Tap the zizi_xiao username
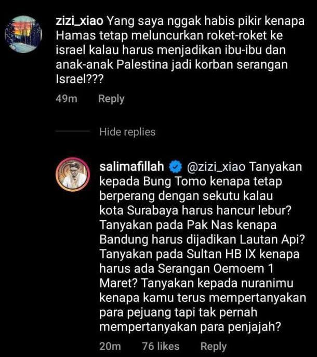 80,21
